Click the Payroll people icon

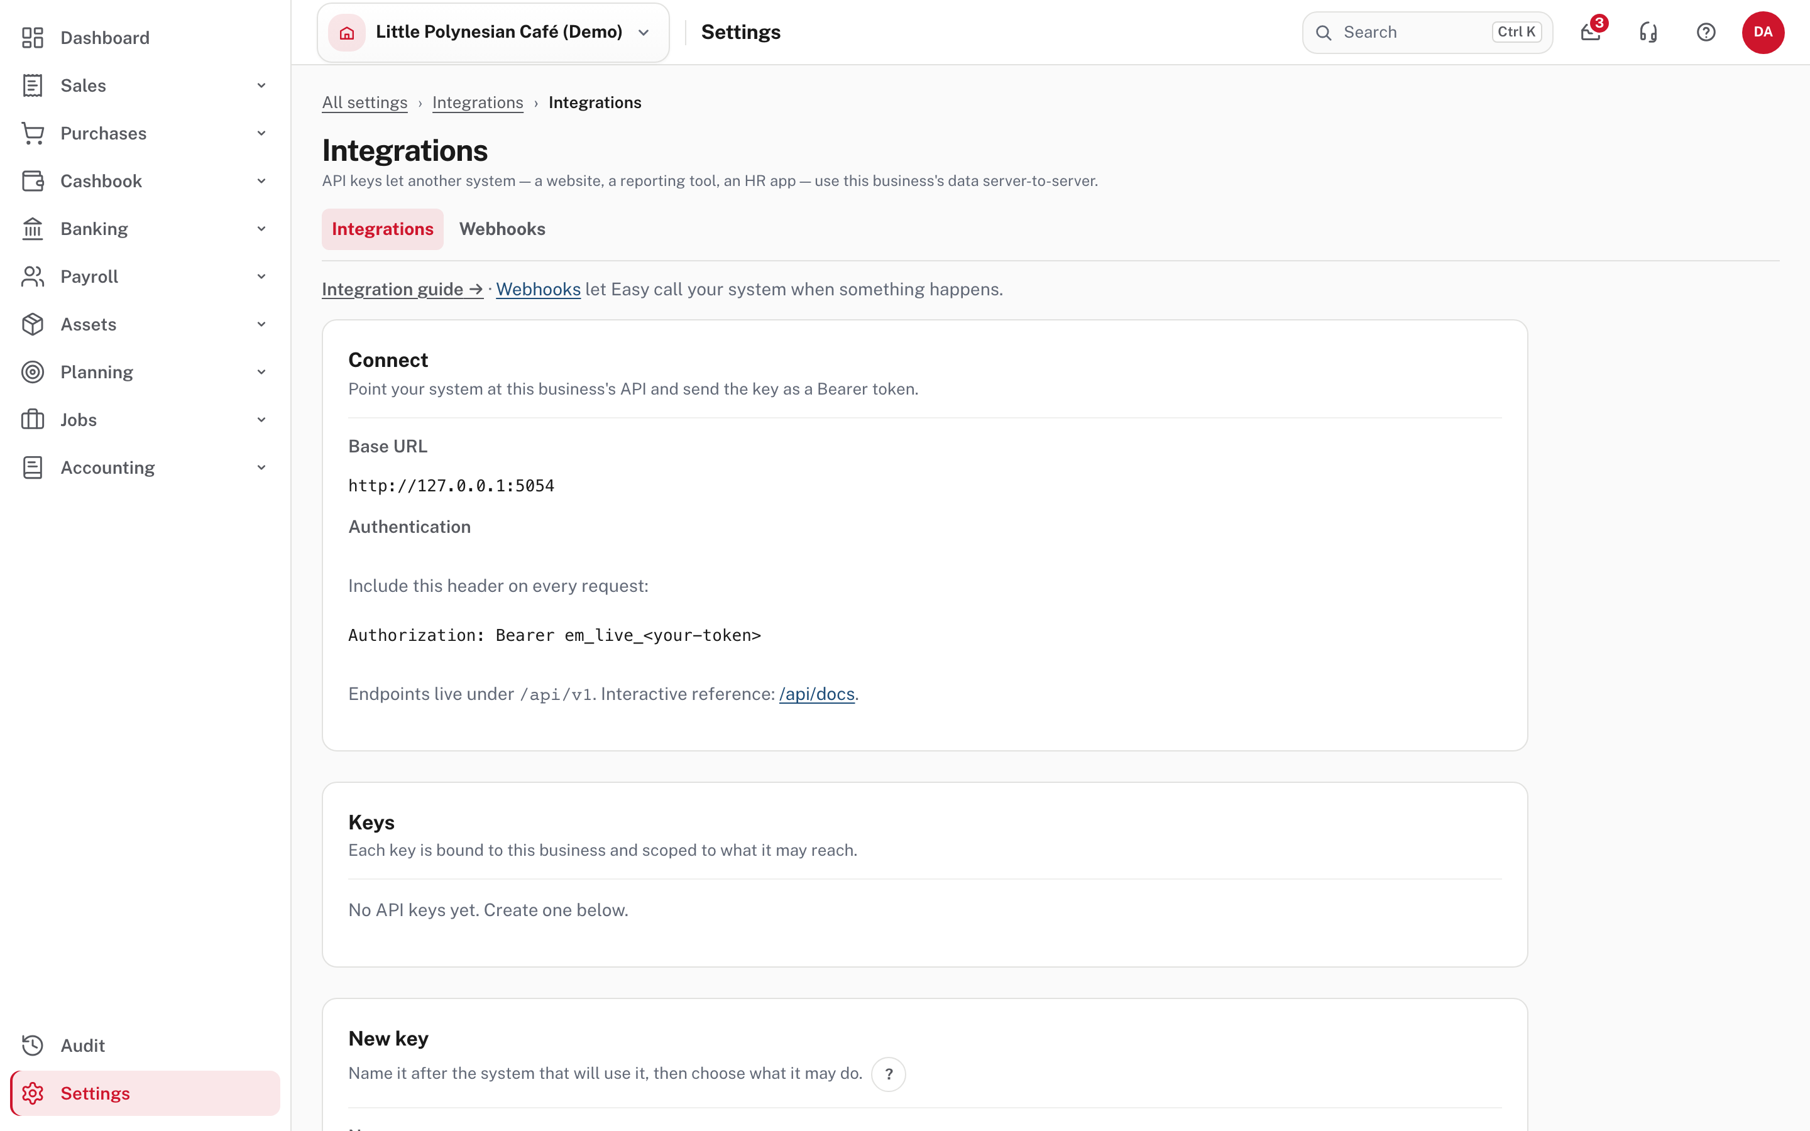click(x=32, y=276)
